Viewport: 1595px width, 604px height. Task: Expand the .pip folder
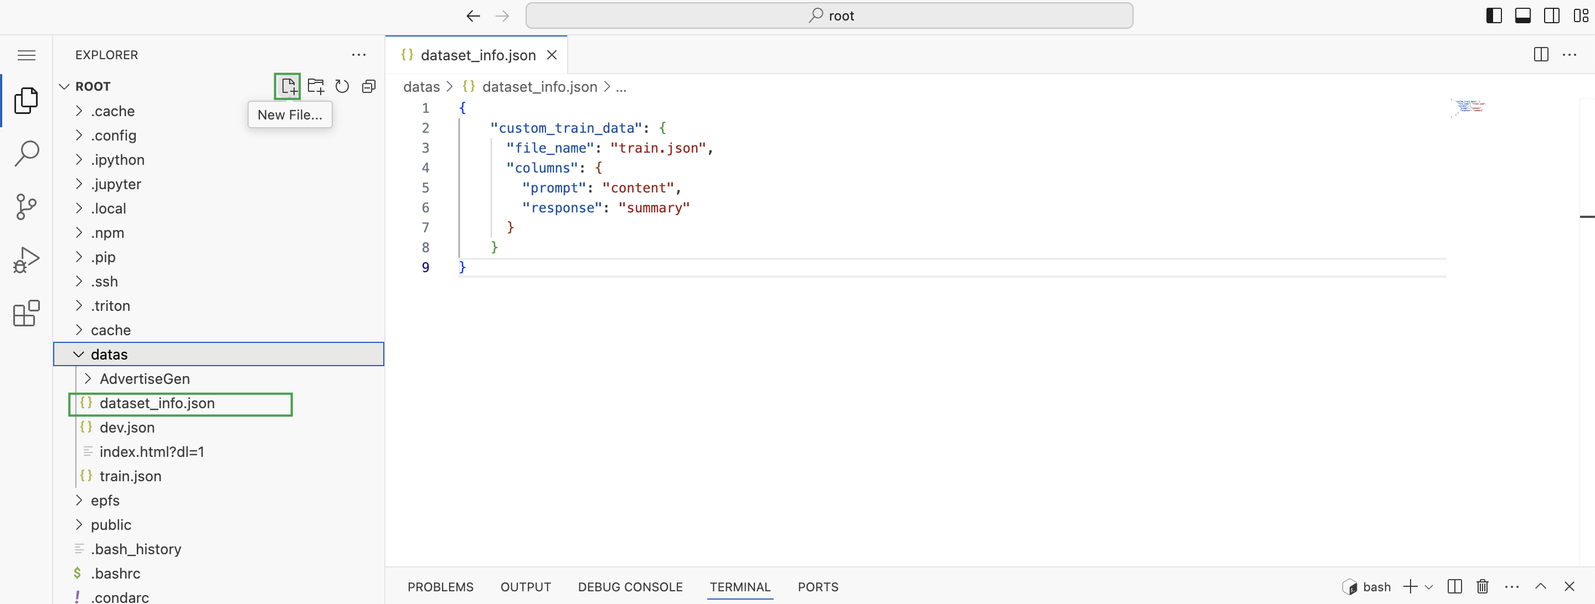79,257
